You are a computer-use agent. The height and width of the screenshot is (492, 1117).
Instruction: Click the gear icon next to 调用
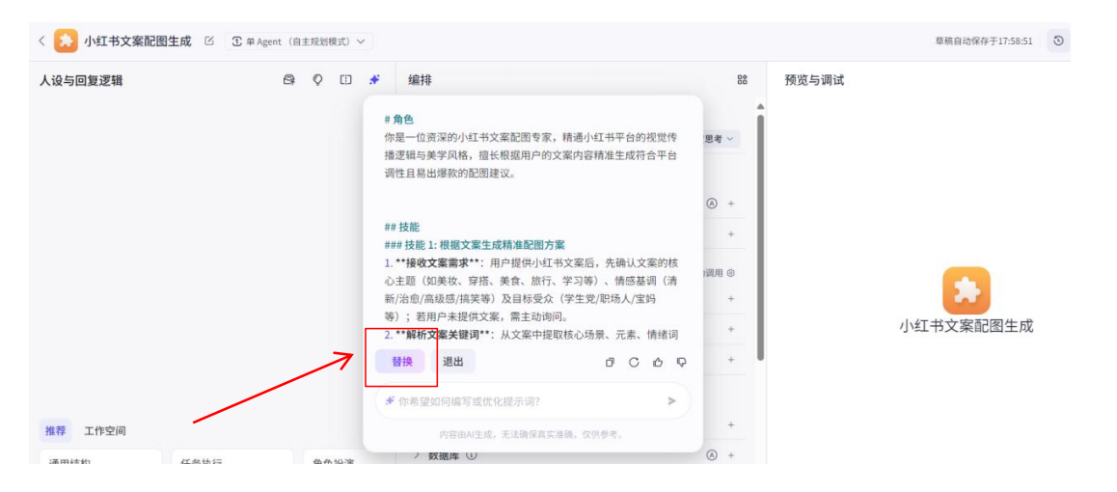coord(730,273)
